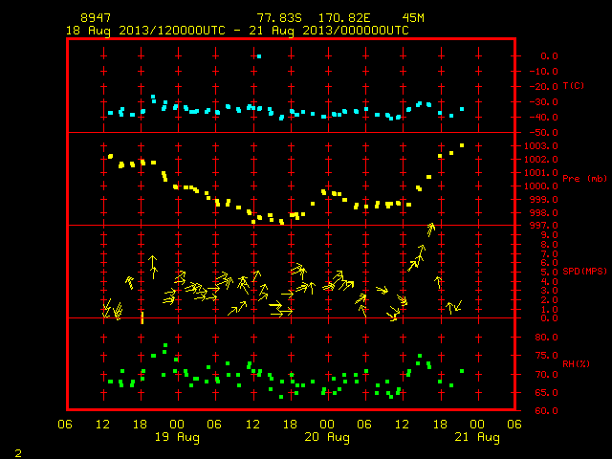Click the highest green humidity point near 78
612x459 pixels.
tap(165, 345)
